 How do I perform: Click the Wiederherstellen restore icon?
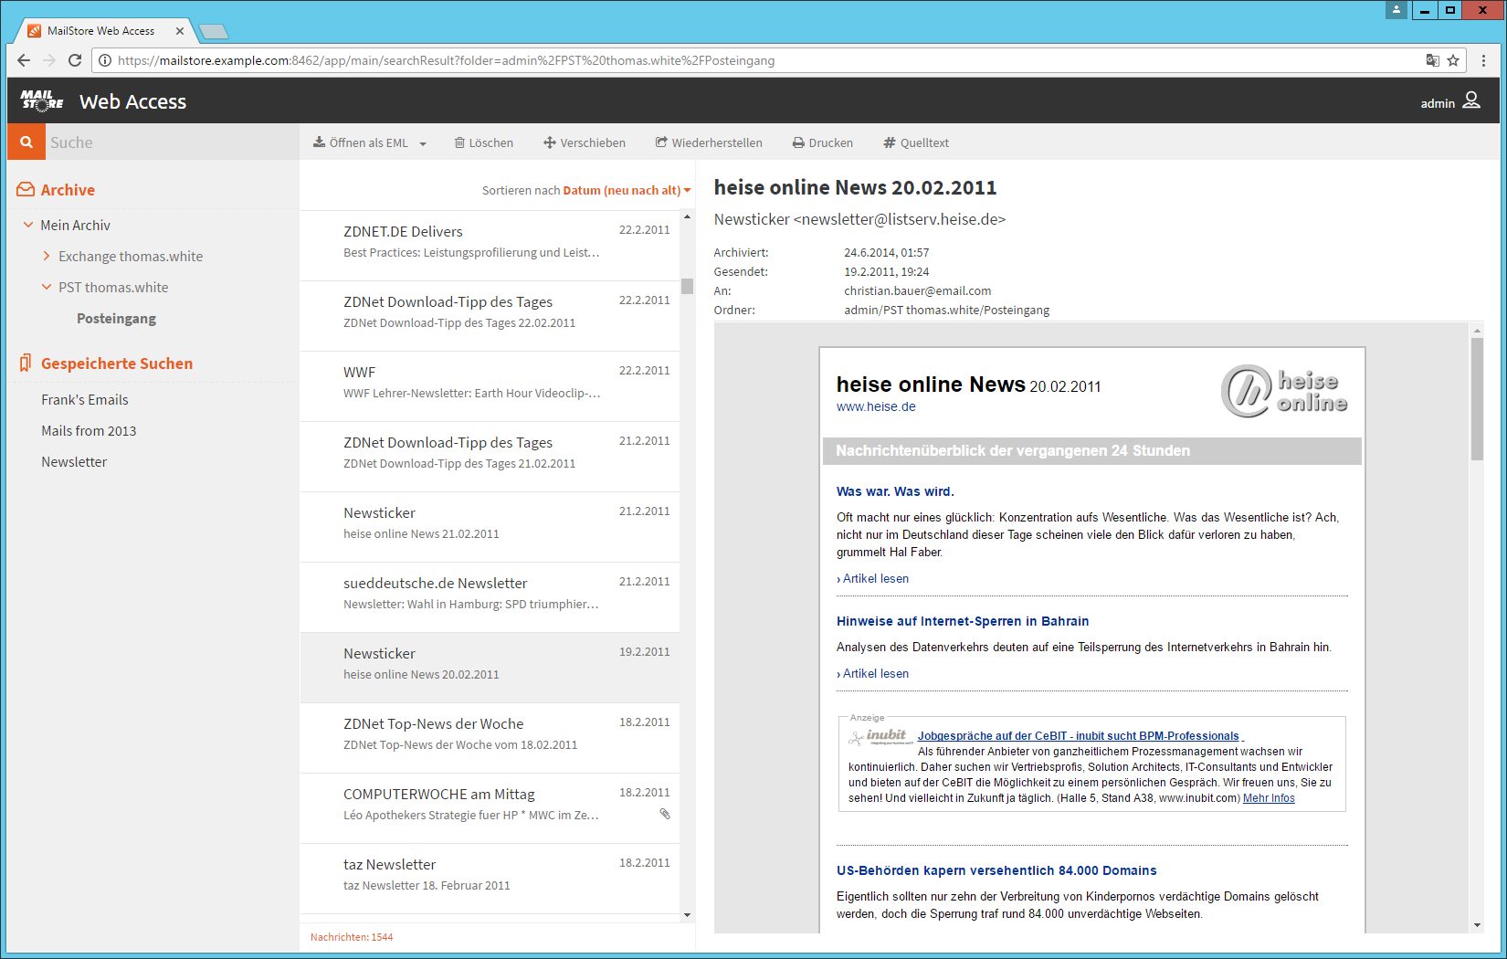click(x=660, y=142)
